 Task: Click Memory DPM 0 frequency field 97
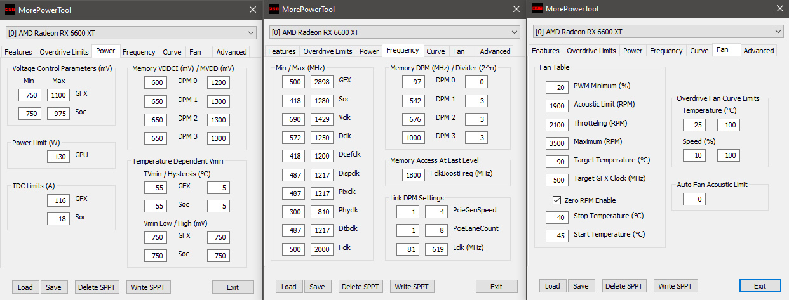tap(414, 82)
